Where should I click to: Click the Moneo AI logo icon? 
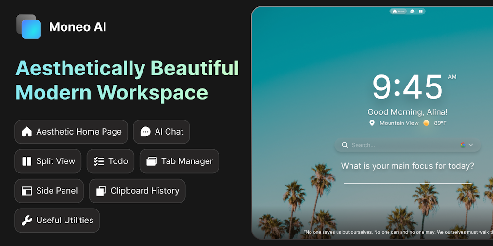pos(28,27)
